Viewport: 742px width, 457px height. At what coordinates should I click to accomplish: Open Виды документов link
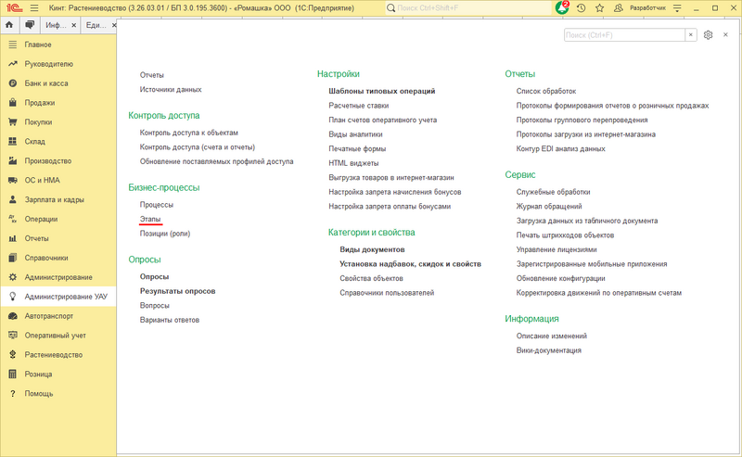point(372,249)
